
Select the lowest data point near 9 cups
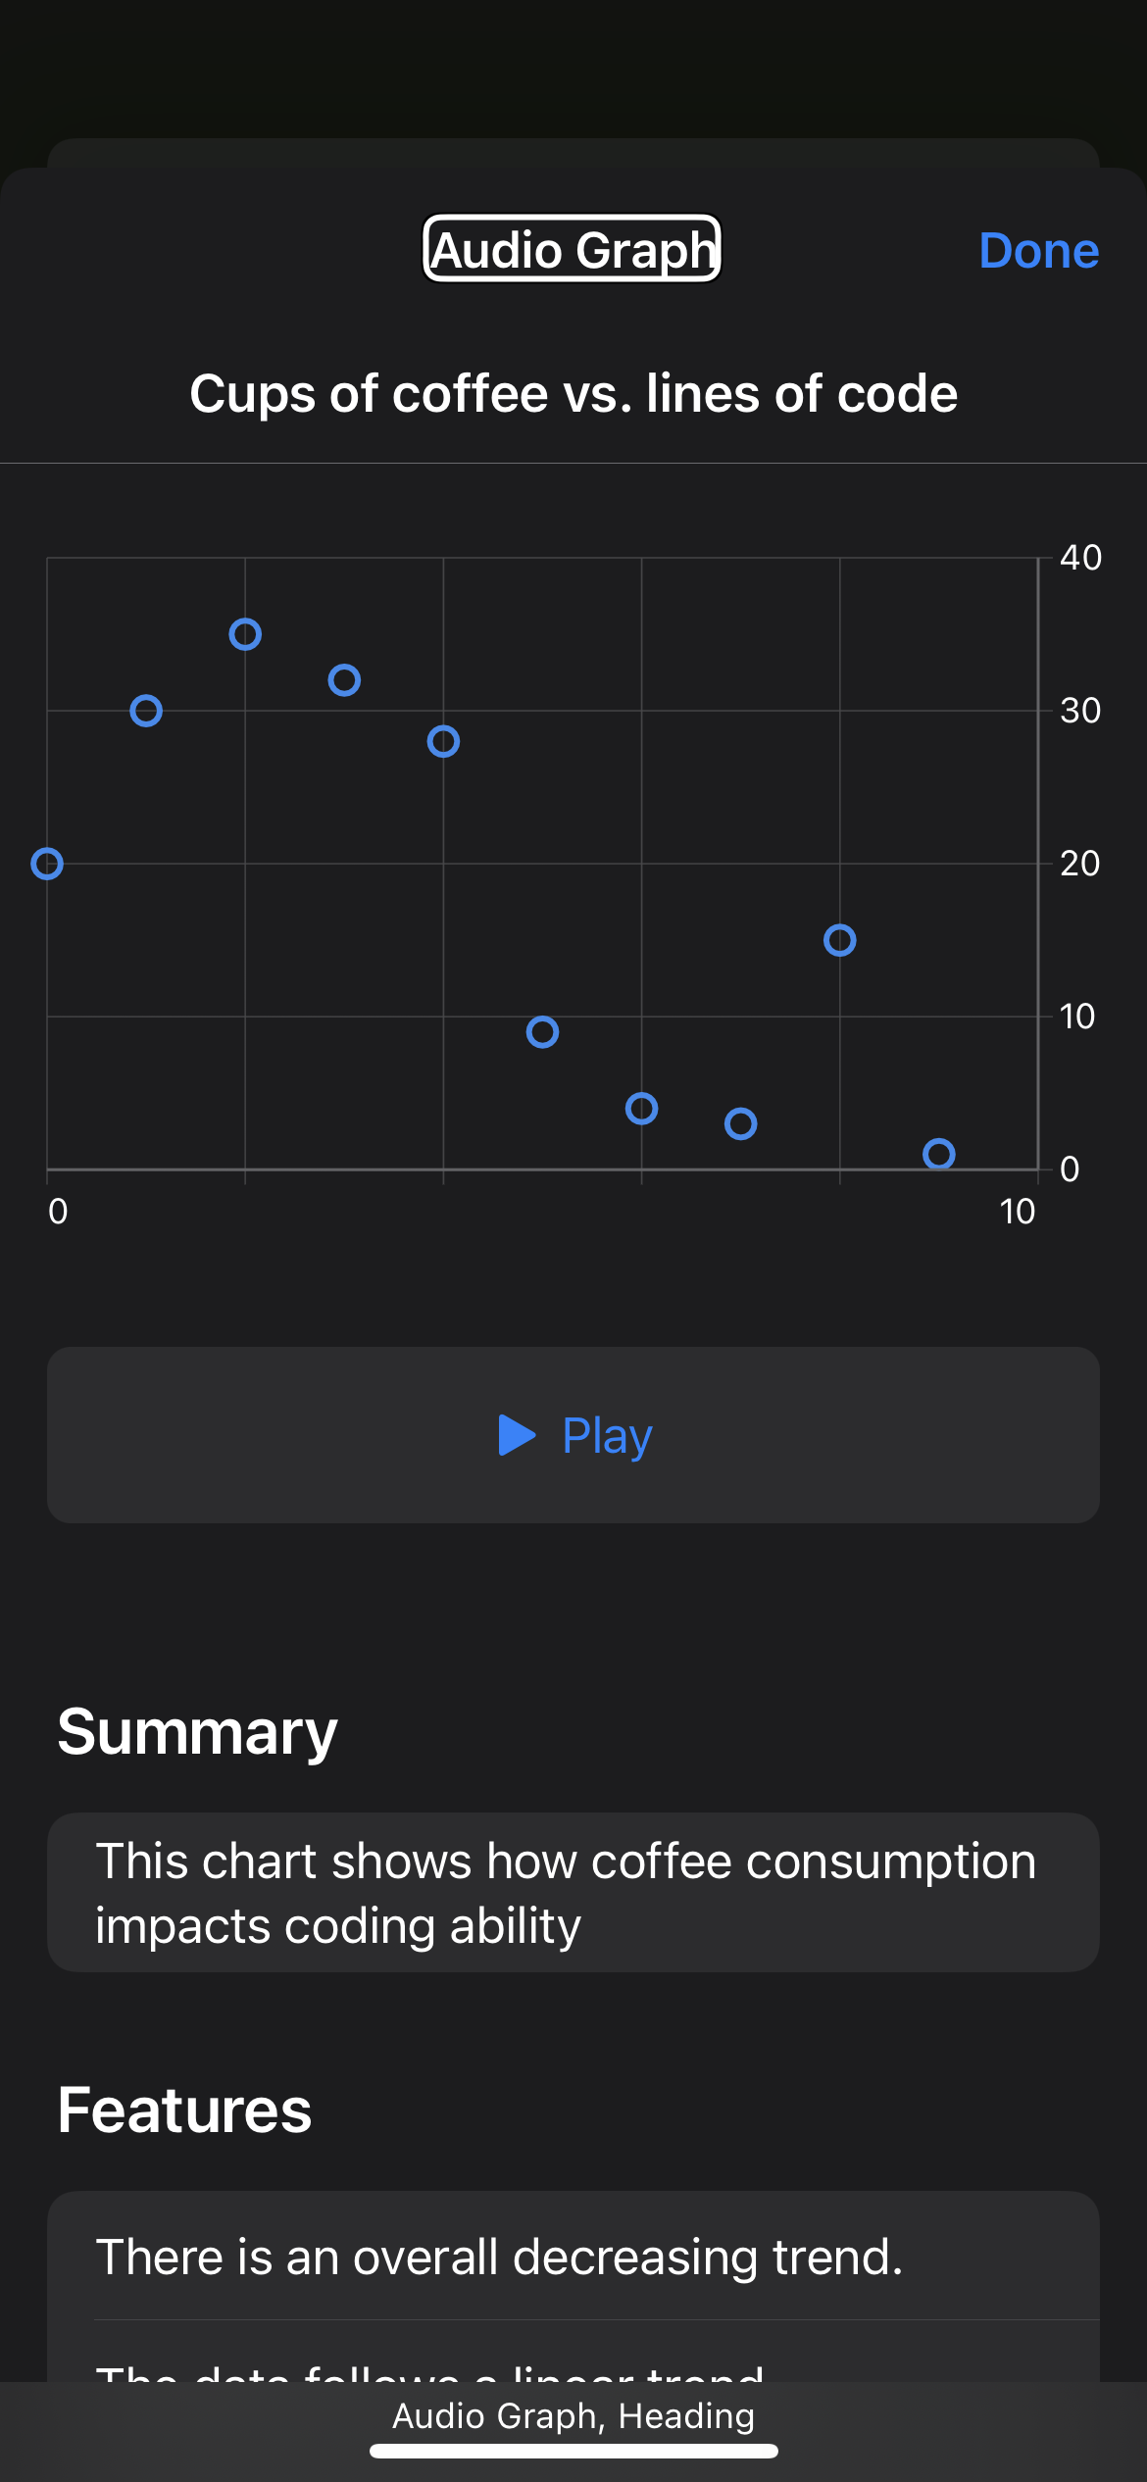pyautogui.click(x=939, y=1154)
